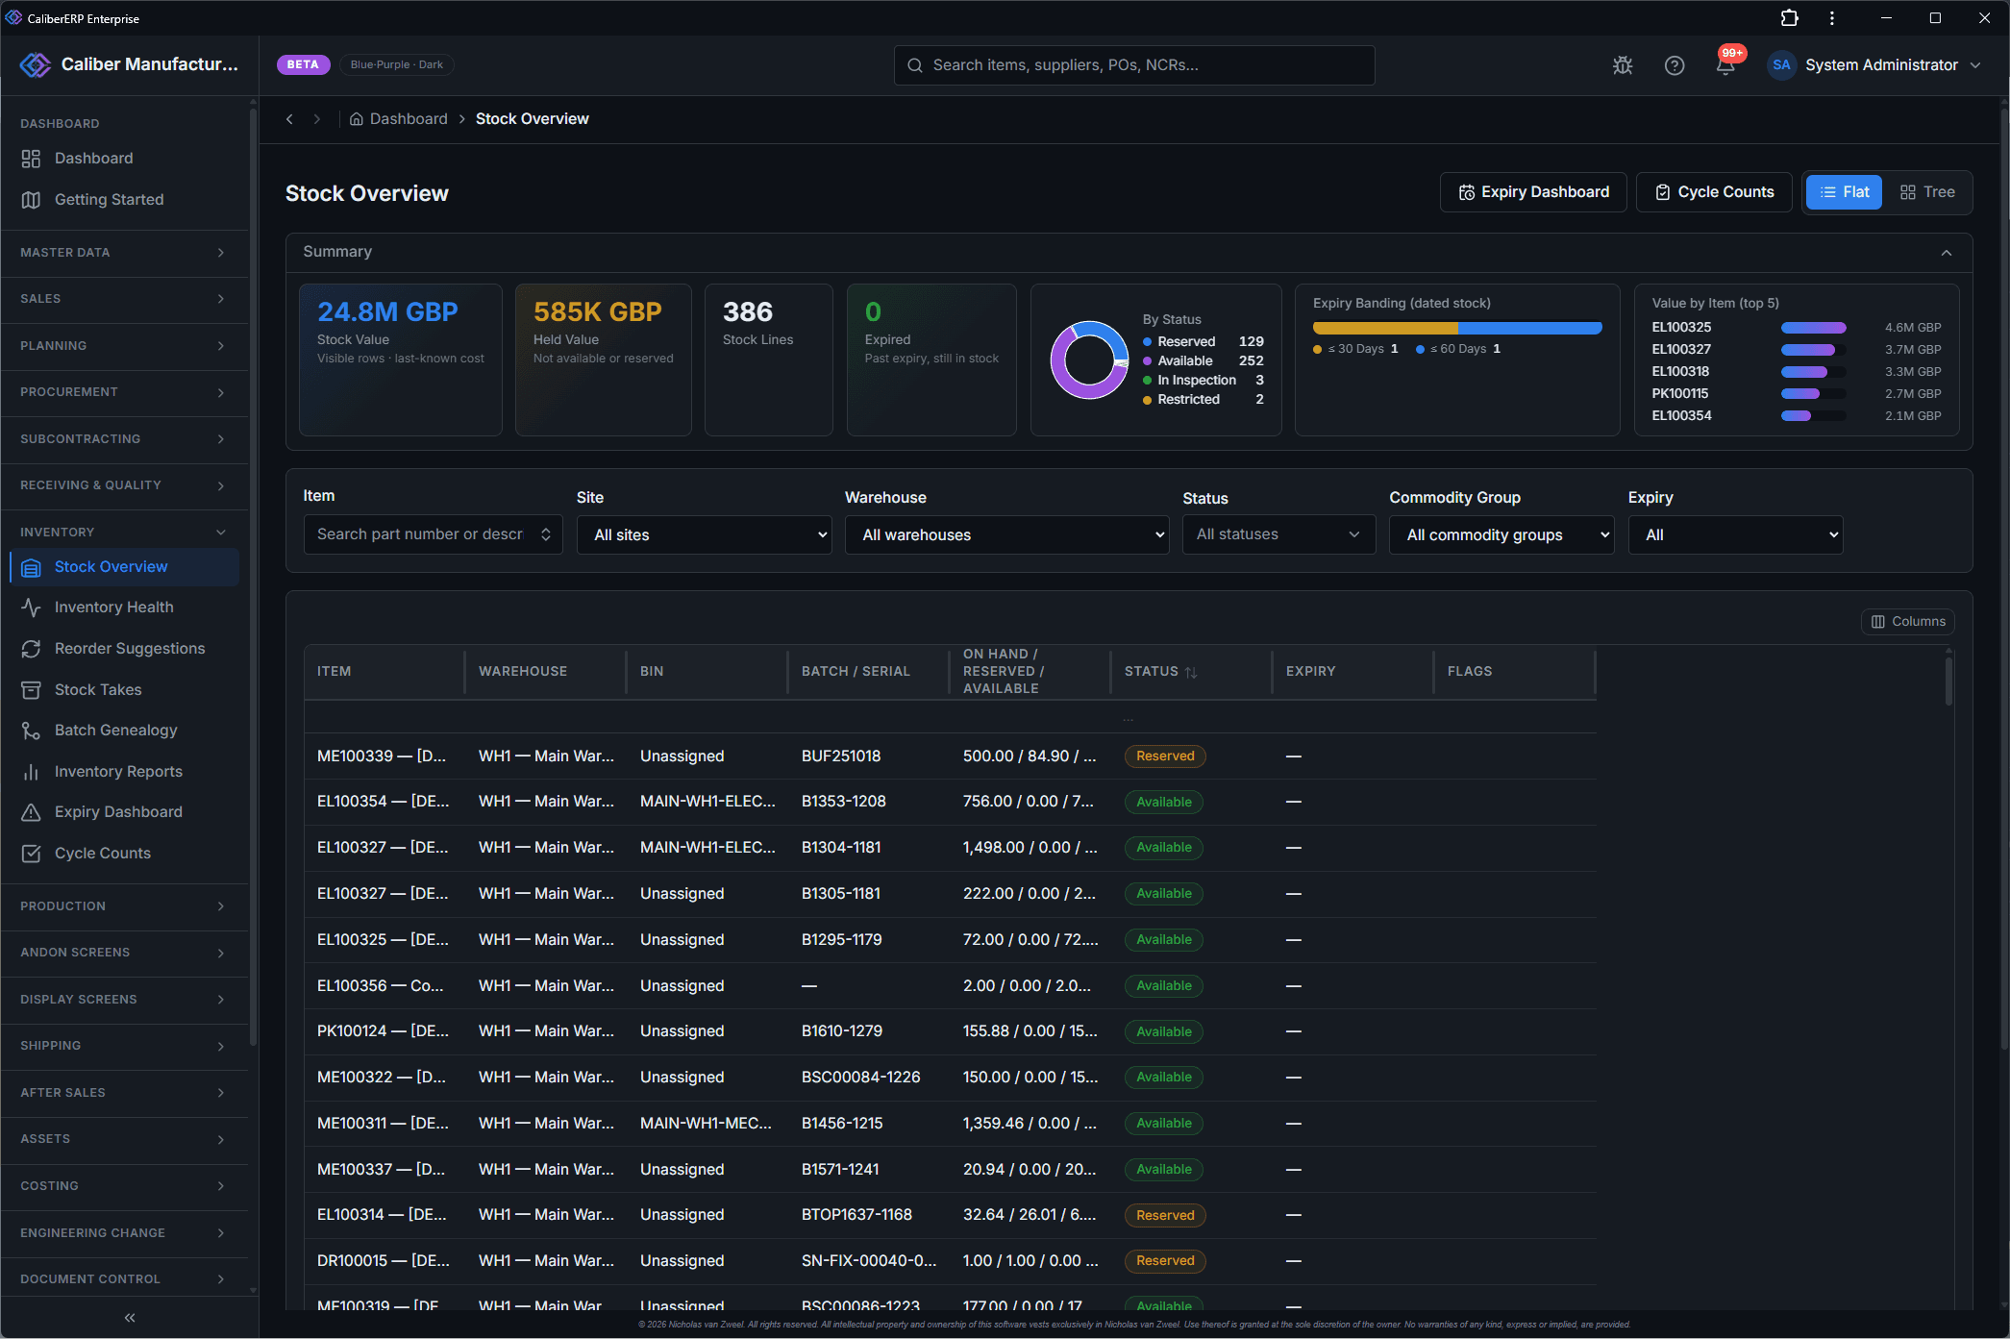Sort by the STATUS column sort icon
Image resolution: width=2010 pixels, height=1339 pixels.
click(1191, 672)
